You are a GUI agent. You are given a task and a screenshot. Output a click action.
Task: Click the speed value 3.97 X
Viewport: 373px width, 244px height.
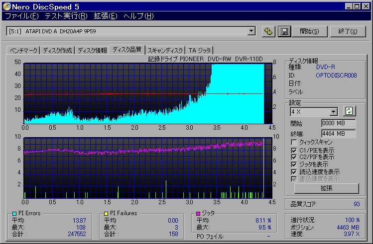tap(352, 234)
